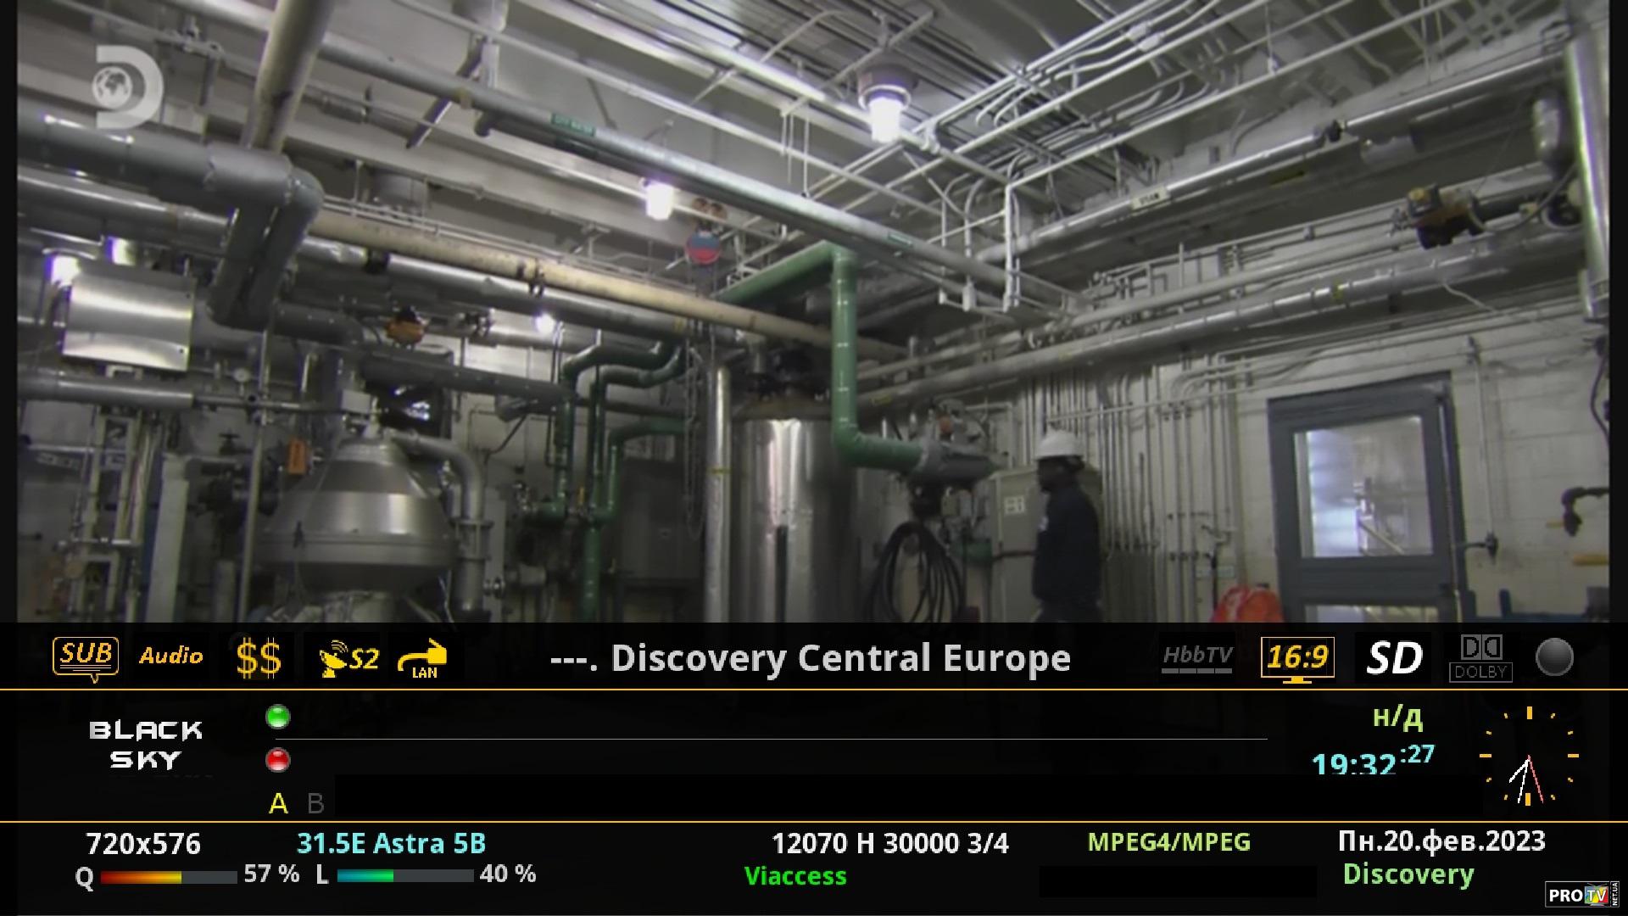
Task: Click the Black Sky skin logo
Action: [x=146, y=744]
